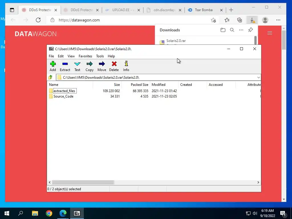Open the 7-Zip Edit menu
This screenshot has width=292, height=219.
pos(61,56)
